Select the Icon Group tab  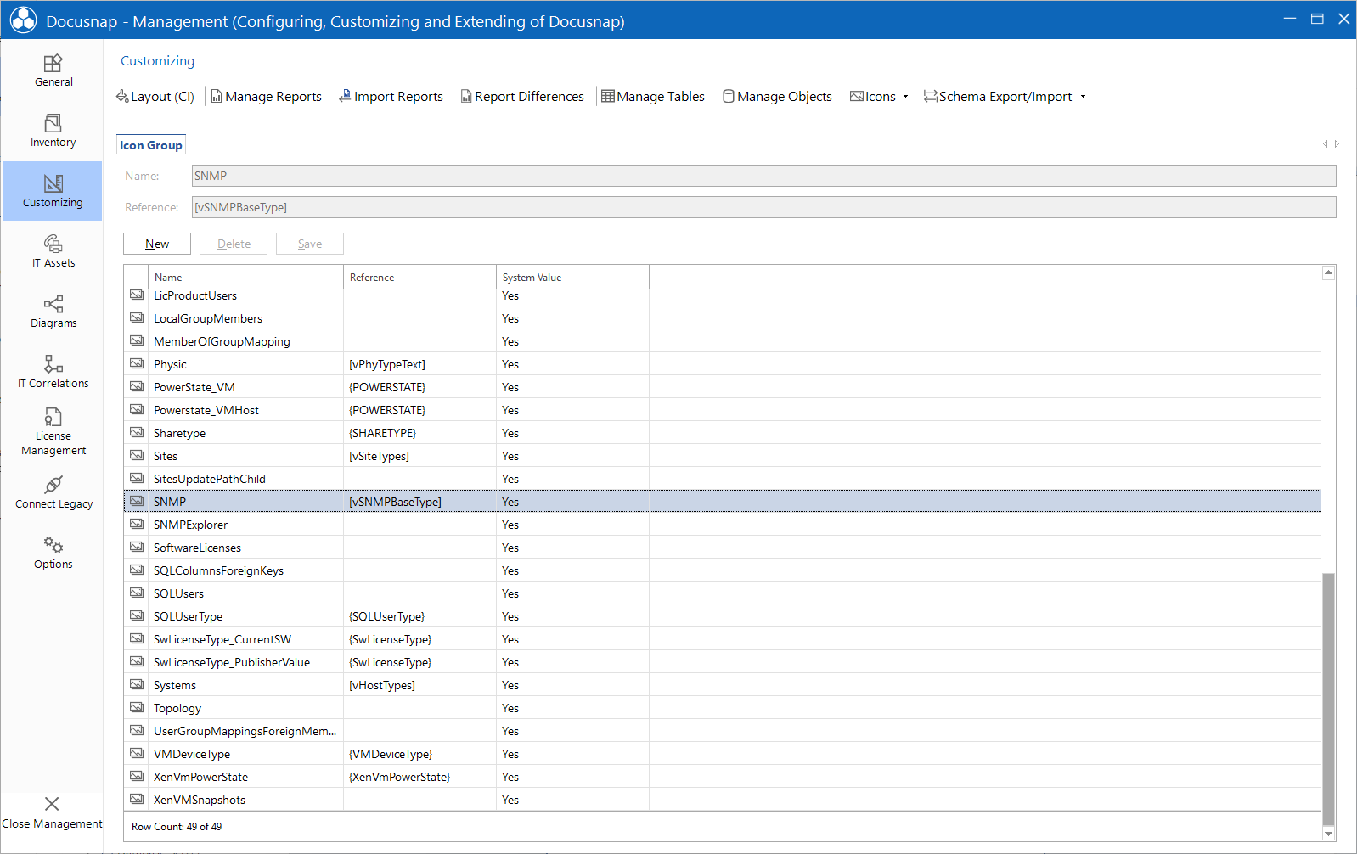pyautogui.click(x=151, y=145)
